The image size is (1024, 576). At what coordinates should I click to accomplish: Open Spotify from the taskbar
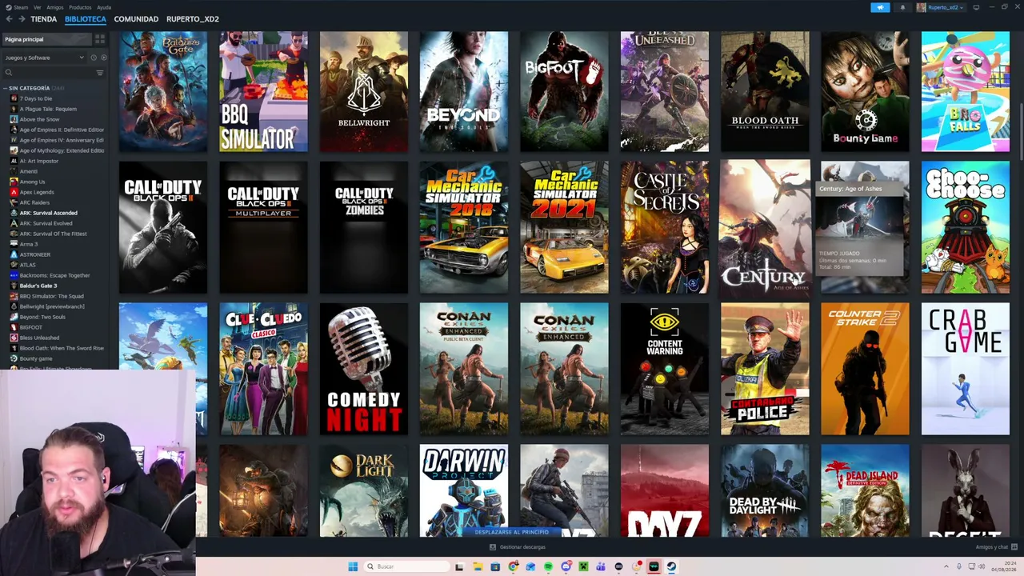pyautogui.click(x=548, y=566)
